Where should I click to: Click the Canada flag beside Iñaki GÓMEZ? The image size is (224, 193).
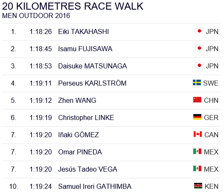click(198, 134)
